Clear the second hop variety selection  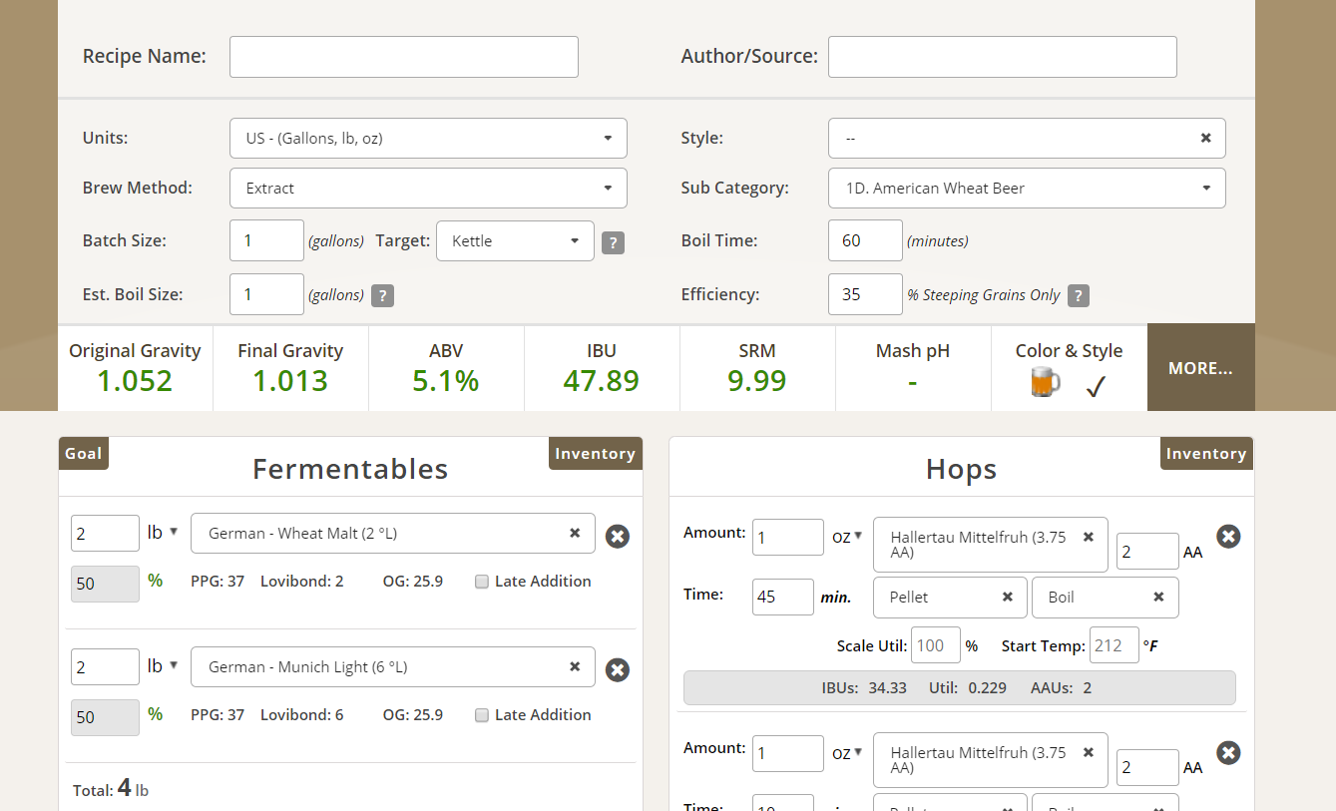point(1089,752)
